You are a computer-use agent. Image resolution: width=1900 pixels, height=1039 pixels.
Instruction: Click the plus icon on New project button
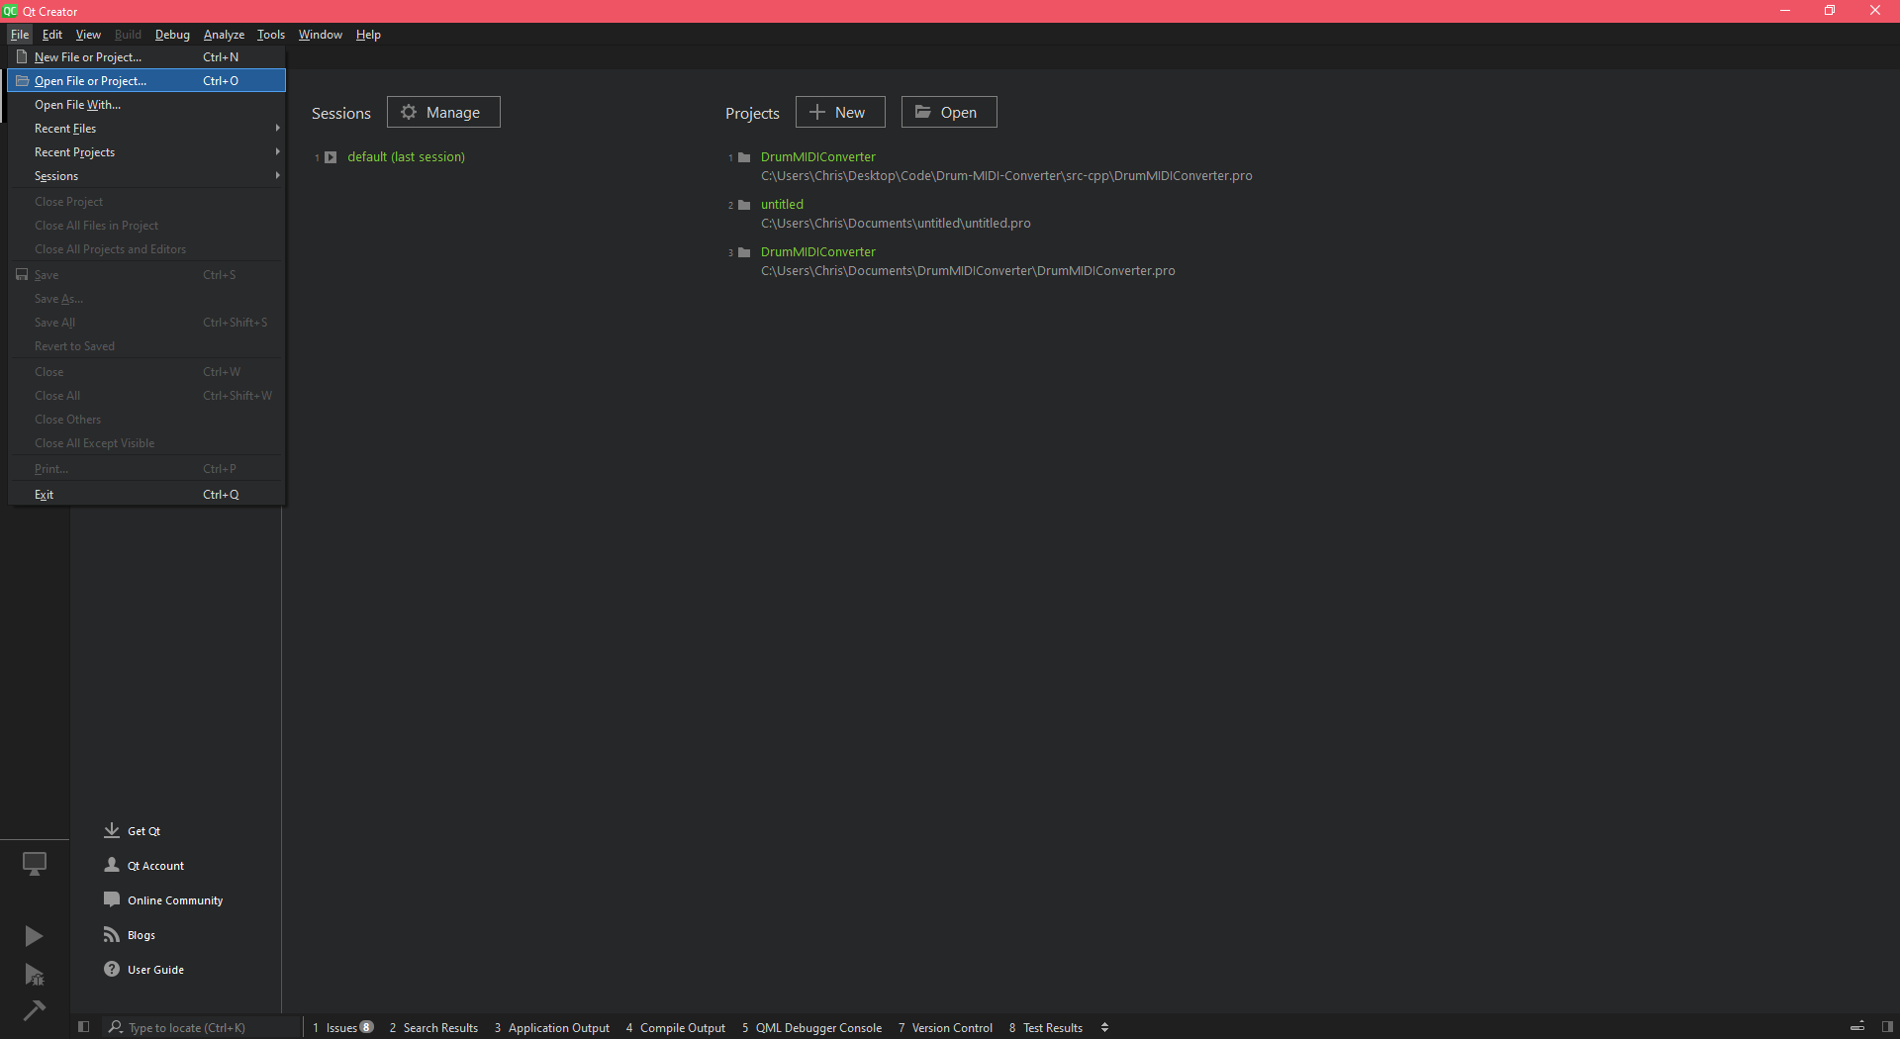pos(817,112)
